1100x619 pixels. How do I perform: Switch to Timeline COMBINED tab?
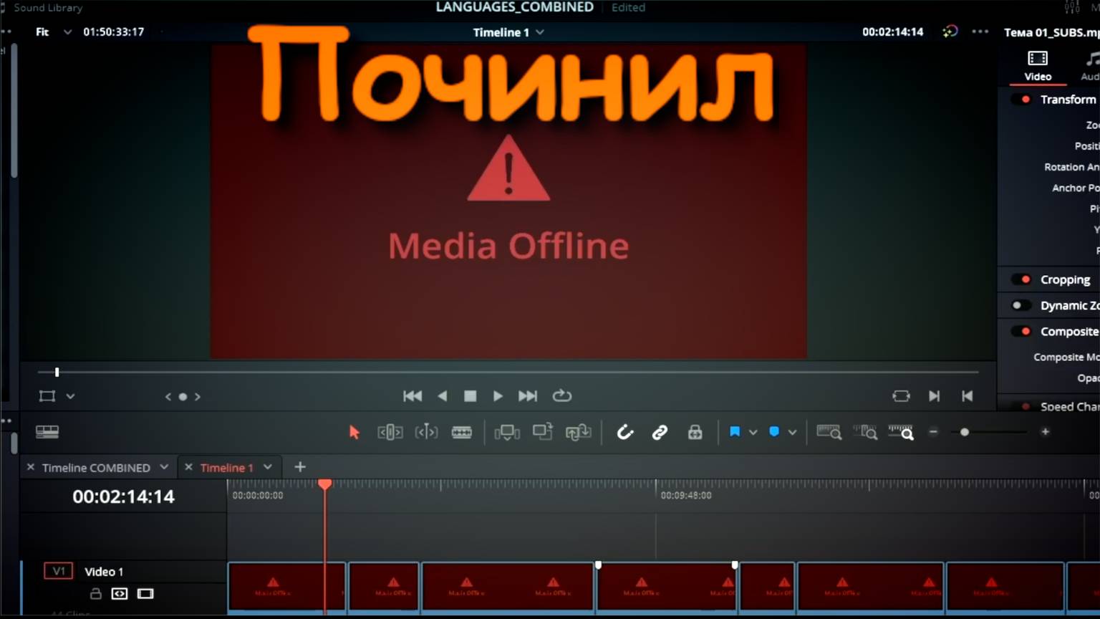(x=96, y=468)
